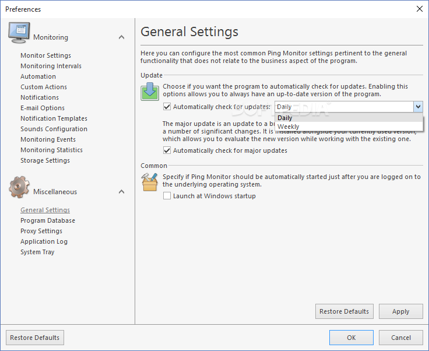The height and width of the screenshot is (351, 429).
Task: Click the OK button
Action: (351, 338)
